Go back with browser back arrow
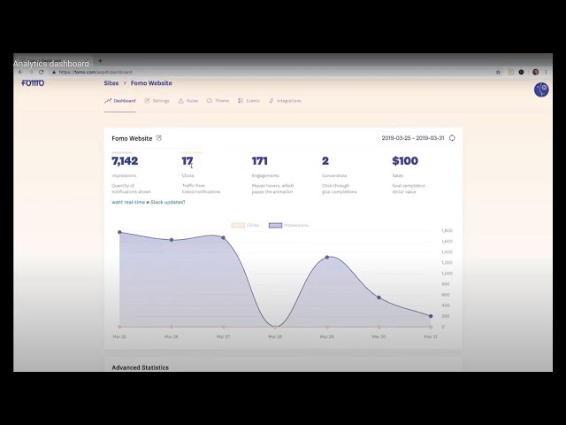 [x=20, y=72]
